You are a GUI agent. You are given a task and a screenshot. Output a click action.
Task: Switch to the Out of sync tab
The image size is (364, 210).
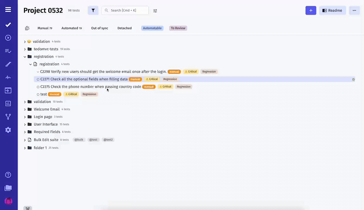tap(99, 28)
